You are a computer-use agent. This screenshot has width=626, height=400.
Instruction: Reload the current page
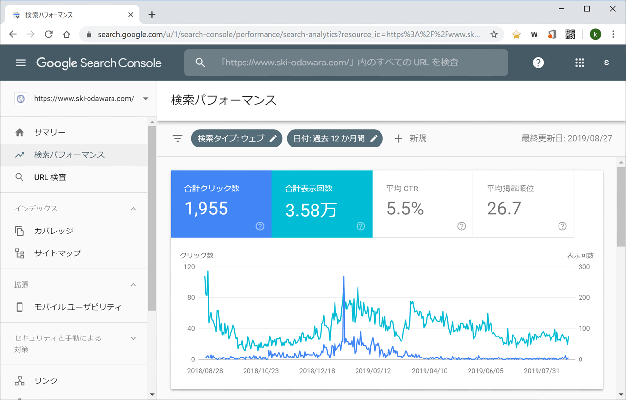coord(49,34)
